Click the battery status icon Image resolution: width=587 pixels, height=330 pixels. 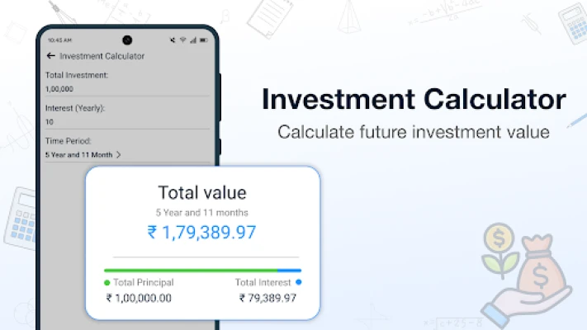(202, 40)
